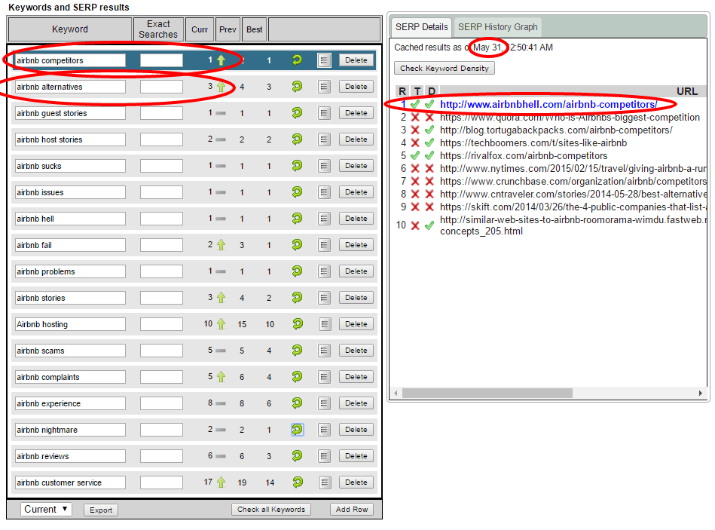Open details list for airbnb customer service
This screenshot has width=715, height=530.
pyautogui.click(x=324, y=483)
